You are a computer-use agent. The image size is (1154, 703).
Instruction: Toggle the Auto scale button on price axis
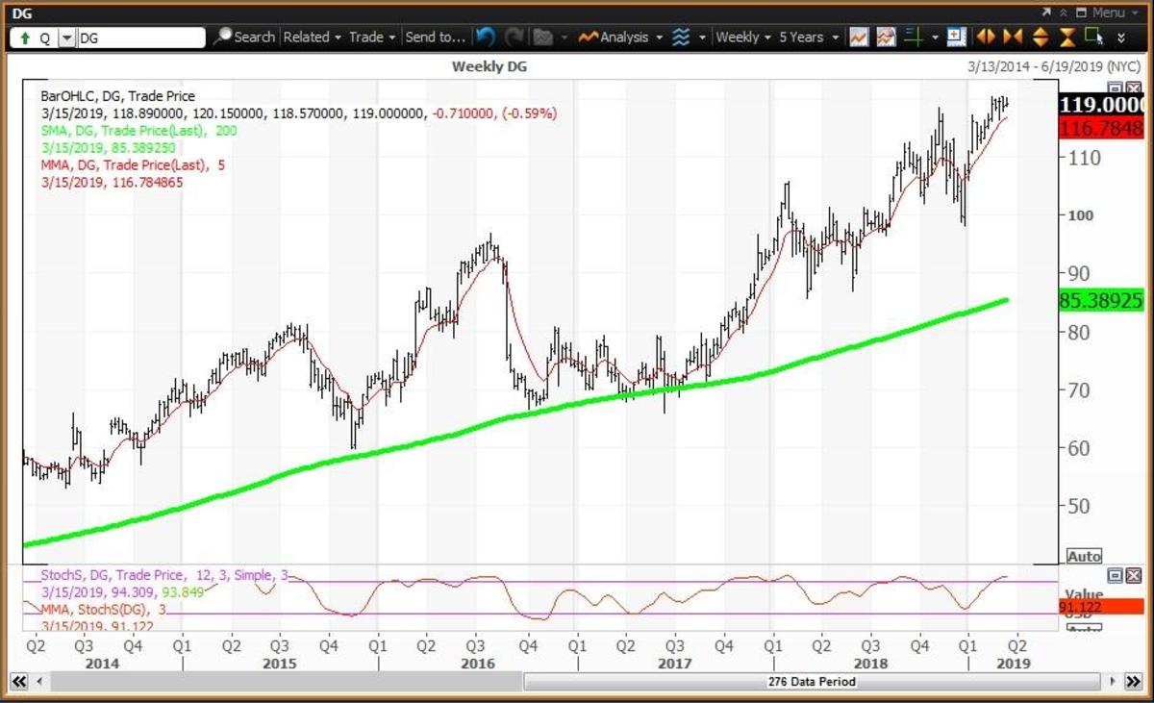pyautogui.click(x=1083, y=557)
